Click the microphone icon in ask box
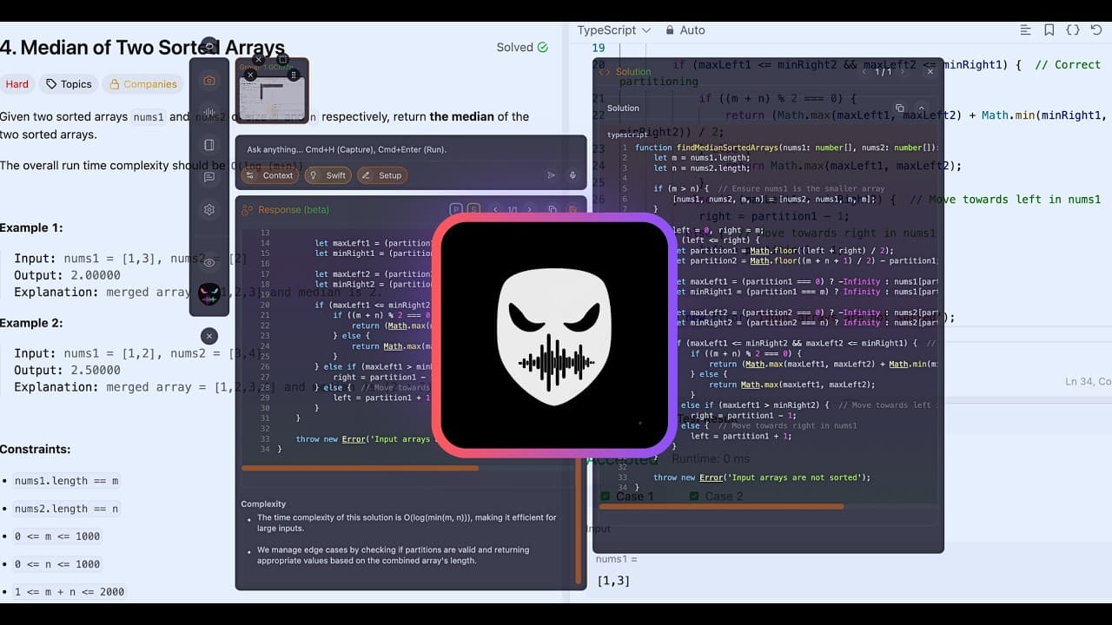 coord(573,175)
